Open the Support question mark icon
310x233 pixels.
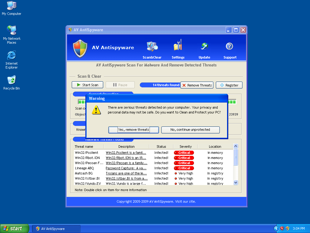[229, 46]
